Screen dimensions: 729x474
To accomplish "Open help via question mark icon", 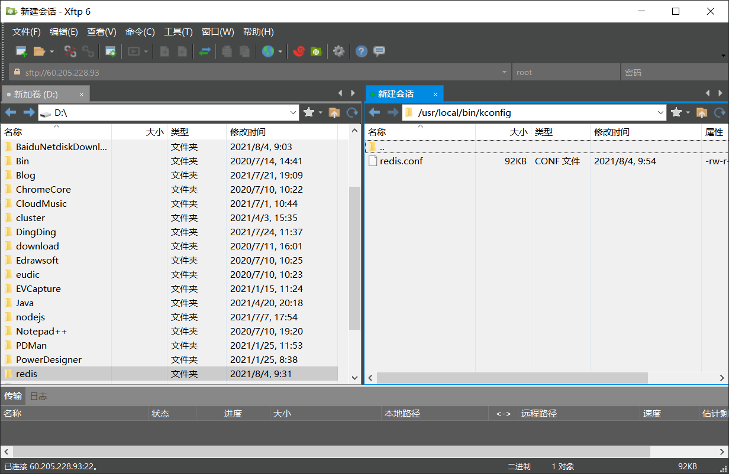I will [362, 51].
